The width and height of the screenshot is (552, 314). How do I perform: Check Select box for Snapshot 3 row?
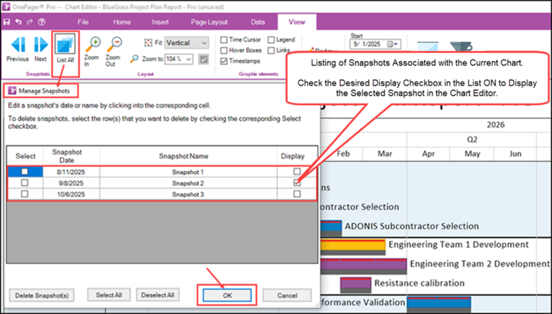tap(25, 194)
